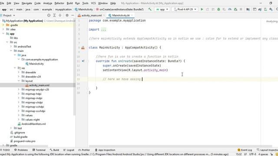Click the Run with Coverage icon
This screenshot has width=278, height=156.
[224, 9]
